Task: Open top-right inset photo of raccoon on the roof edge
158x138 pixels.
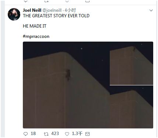Action: pos(131,63)
